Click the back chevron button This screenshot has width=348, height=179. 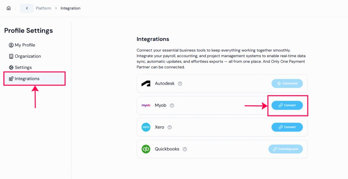tap(27, 8)
